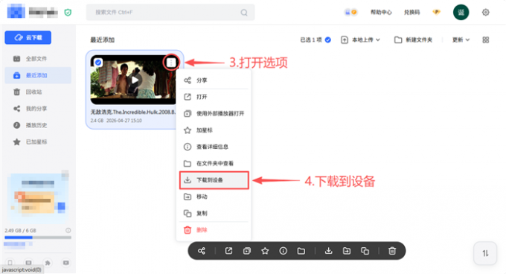506x274 pixels.
Task: Choose Add Star (加星标) menu item
Action: (214, 130)
